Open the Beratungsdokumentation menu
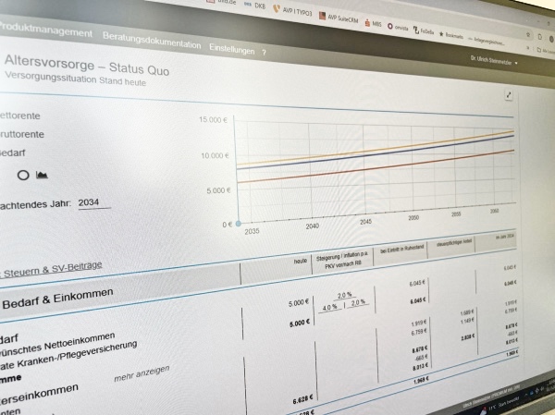 point(152,43)
